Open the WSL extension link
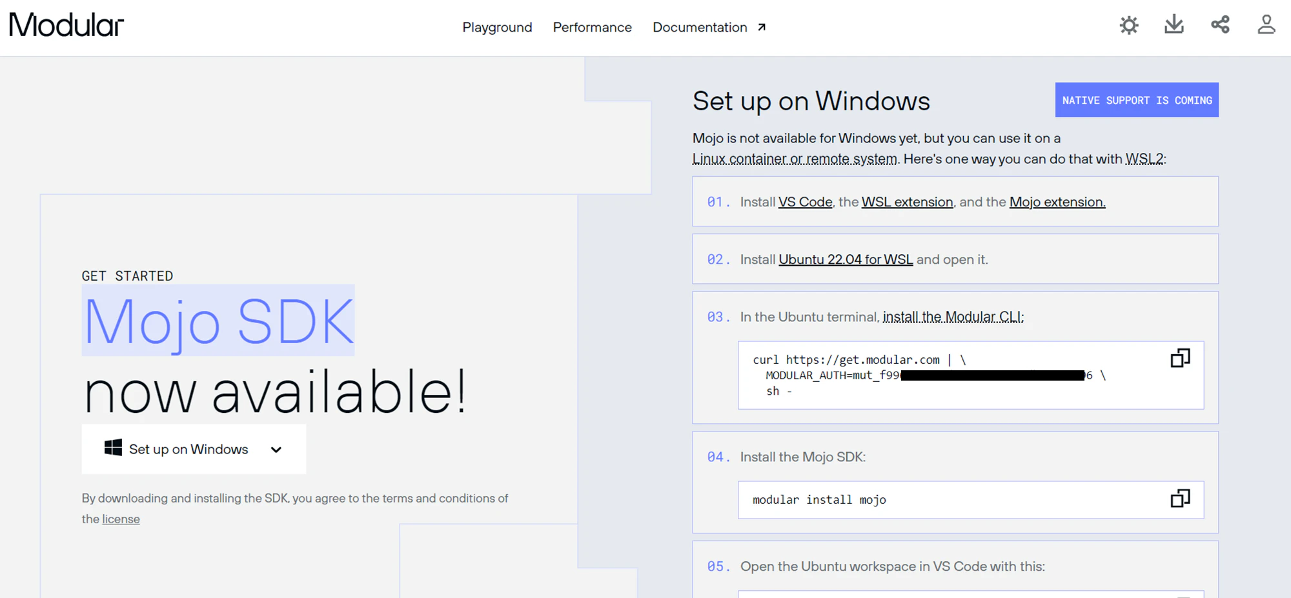This screenshot has height=598, width=1291. click(x=907, y=202)
